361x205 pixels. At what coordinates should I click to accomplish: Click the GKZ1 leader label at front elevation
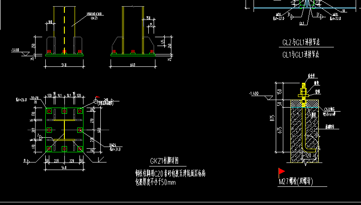[x=95, y=18]
